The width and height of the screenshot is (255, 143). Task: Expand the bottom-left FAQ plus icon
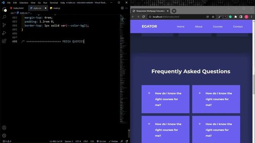(x=149, y=124)
